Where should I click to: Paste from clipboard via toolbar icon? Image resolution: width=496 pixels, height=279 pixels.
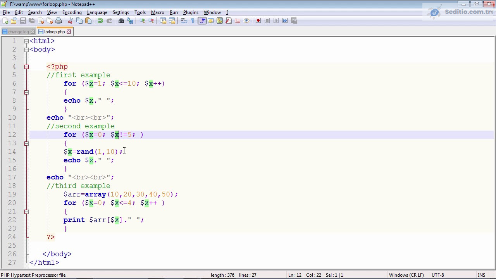88,21
